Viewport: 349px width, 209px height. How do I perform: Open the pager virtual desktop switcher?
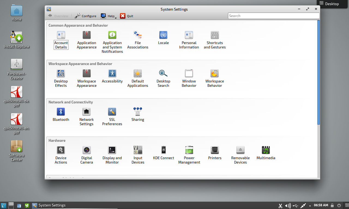11,205
